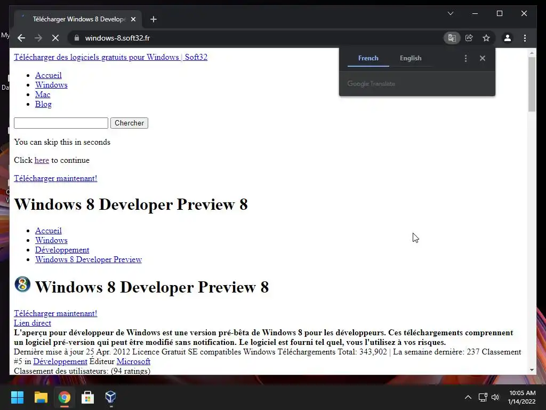
Task: Click the 'here' link to continue
Action: pos(42,160)
